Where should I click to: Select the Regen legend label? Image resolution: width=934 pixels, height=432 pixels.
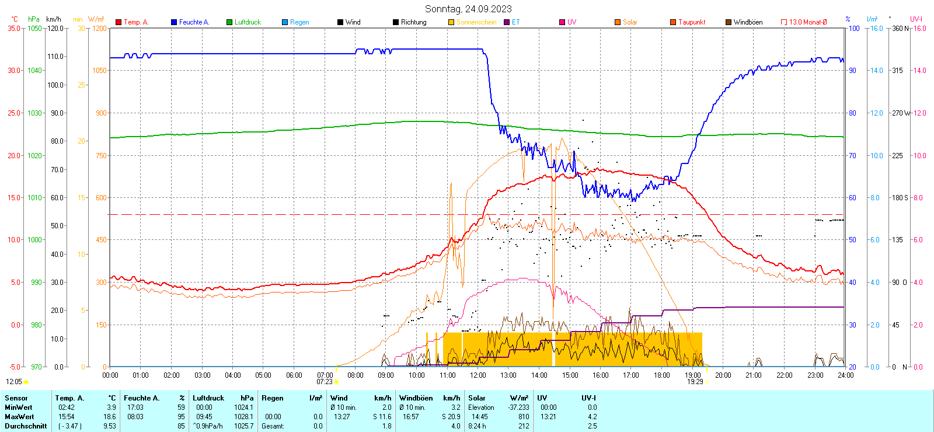click(299, 22)
